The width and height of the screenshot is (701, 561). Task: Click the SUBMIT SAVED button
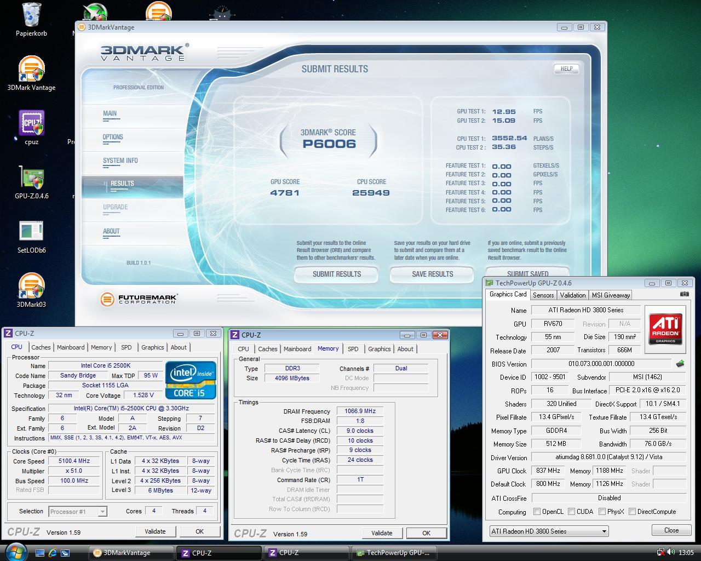(527, 272)
